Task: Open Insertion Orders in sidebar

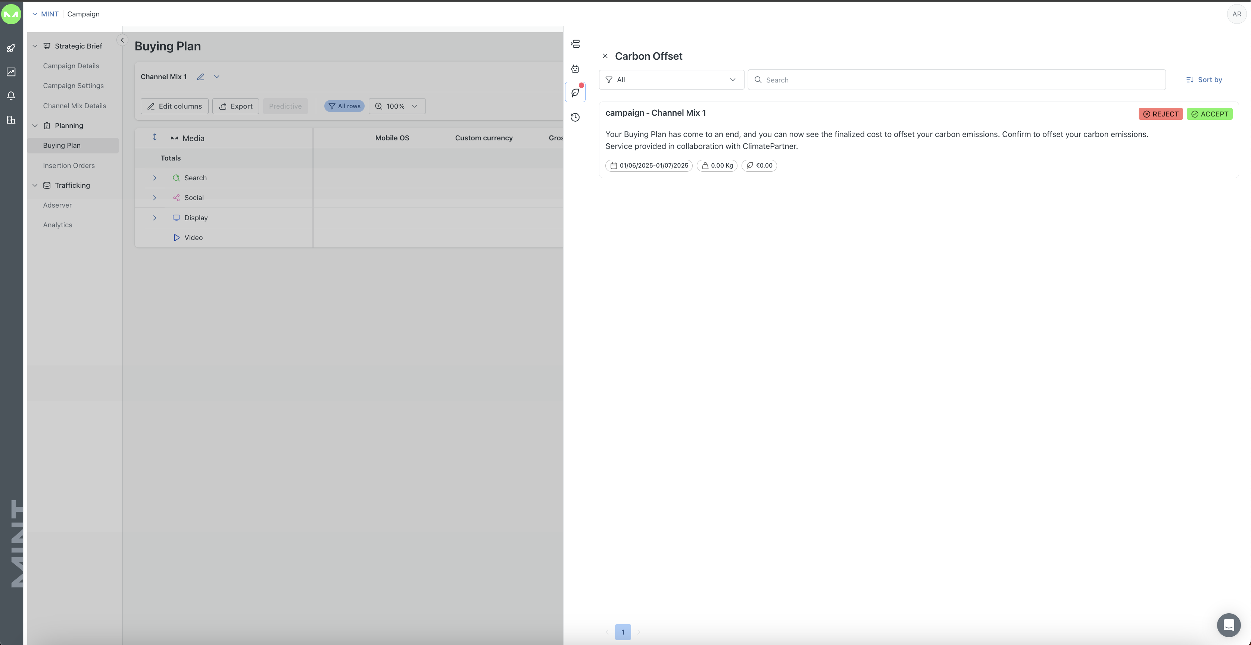Action: tap(68, 166)
